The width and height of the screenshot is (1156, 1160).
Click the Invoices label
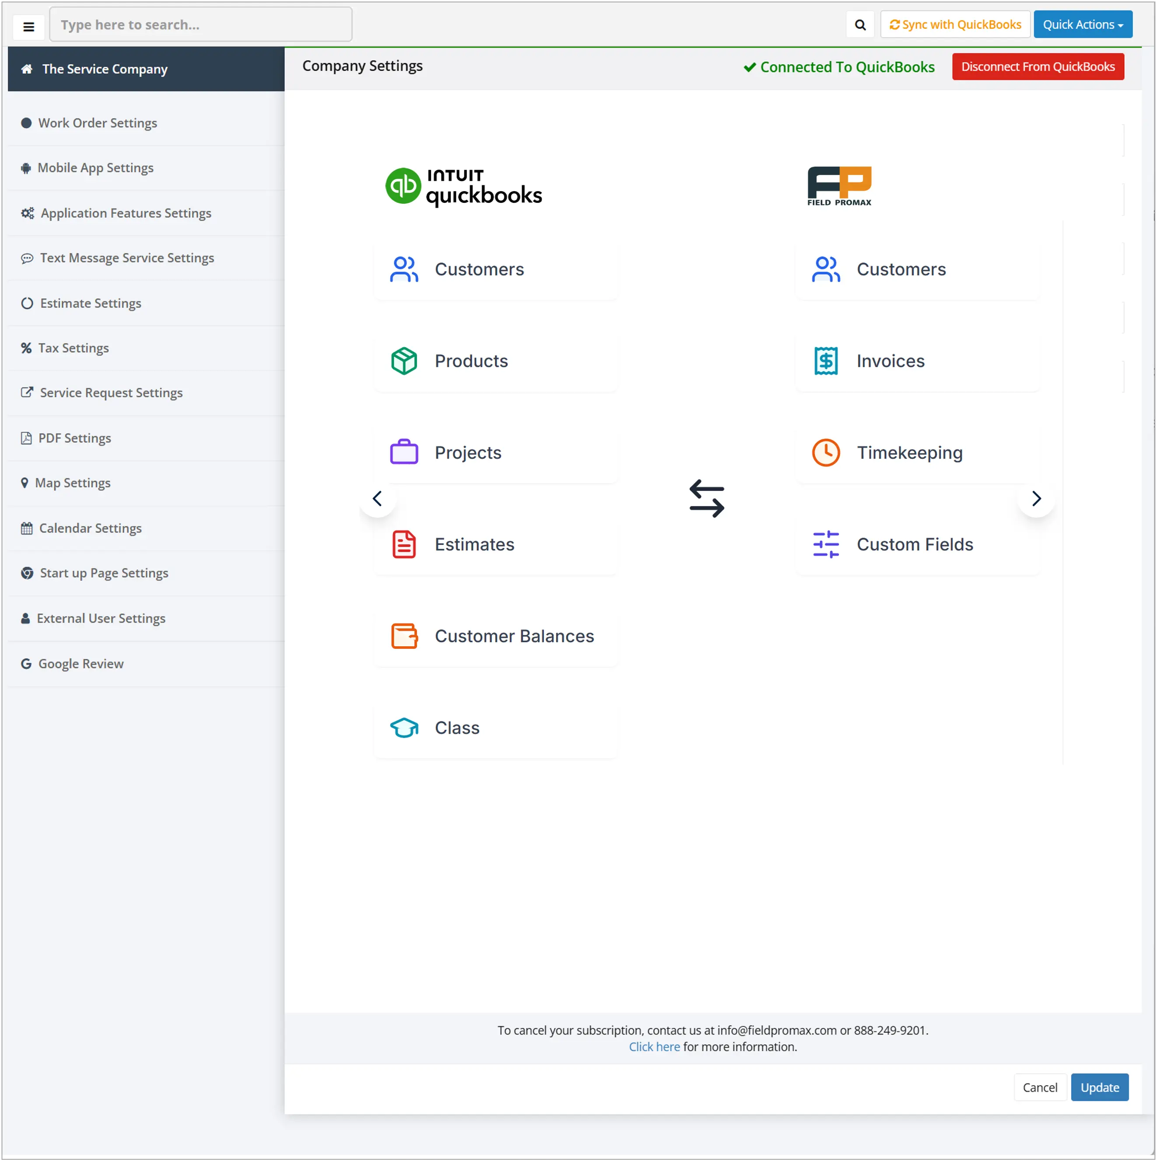891,362
